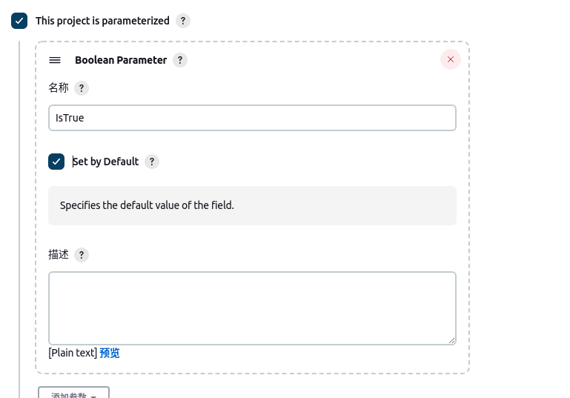
Task: Show help for the 描述 field
Action: pos(82,255)
